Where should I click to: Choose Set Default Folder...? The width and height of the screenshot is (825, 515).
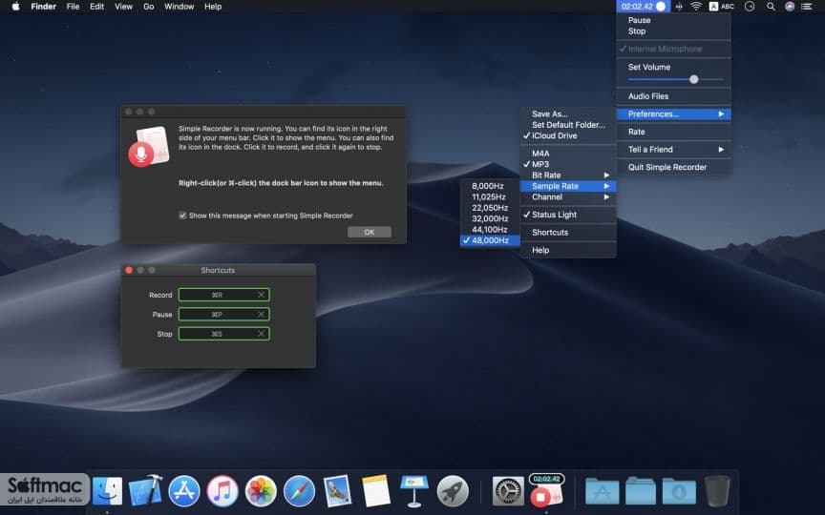pos(568,125)
